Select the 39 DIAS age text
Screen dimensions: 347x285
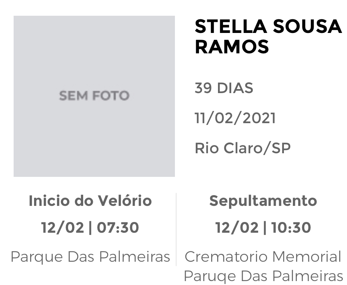coord(224,88)
